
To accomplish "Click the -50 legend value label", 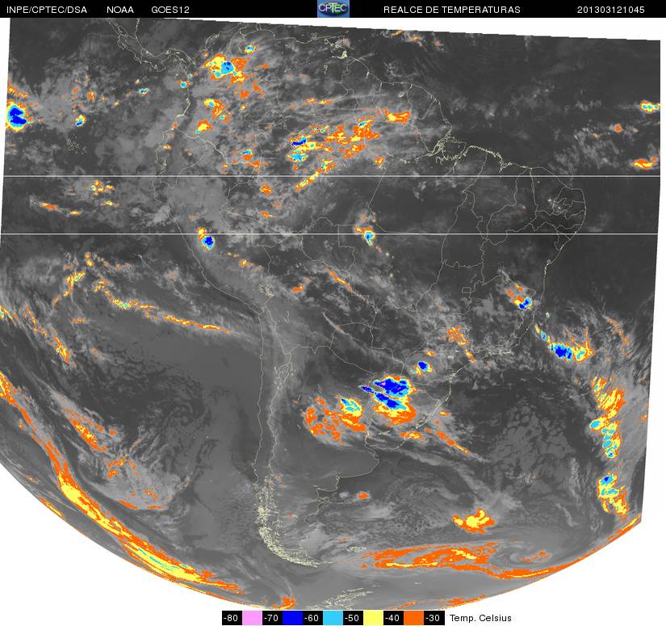I will coord(354,618).
